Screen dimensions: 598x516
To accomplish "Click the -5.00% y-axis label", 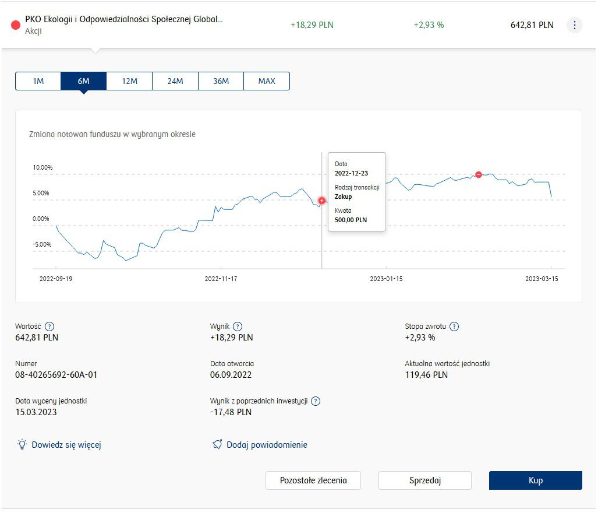I will pyautogui.click(x=42, y=244).
